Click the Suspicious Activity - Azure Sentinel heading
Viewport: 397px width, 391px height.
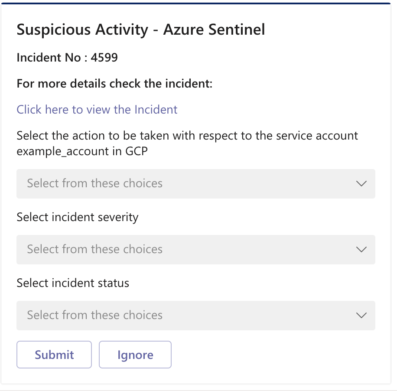click(140, 30)
